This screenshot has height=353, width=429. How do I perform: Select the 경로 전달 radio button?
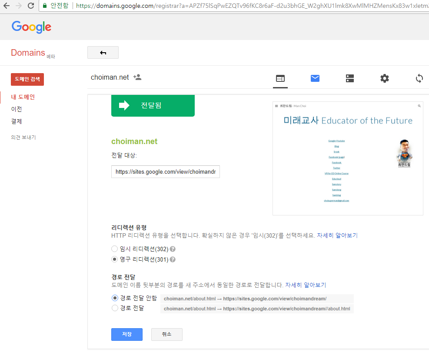(x=115, y=308)
